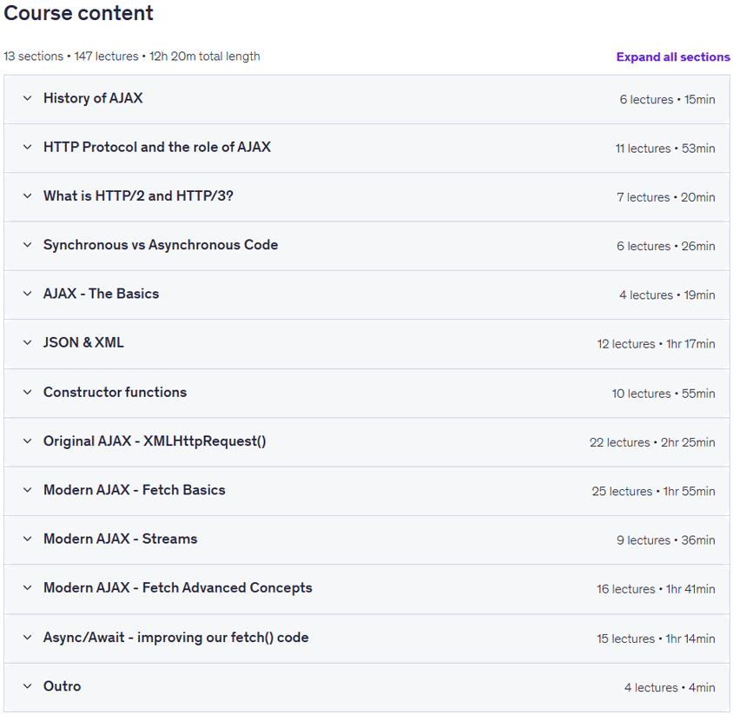Expand chevron beside Modern AJAX - Streams

(x=28, y=540)
